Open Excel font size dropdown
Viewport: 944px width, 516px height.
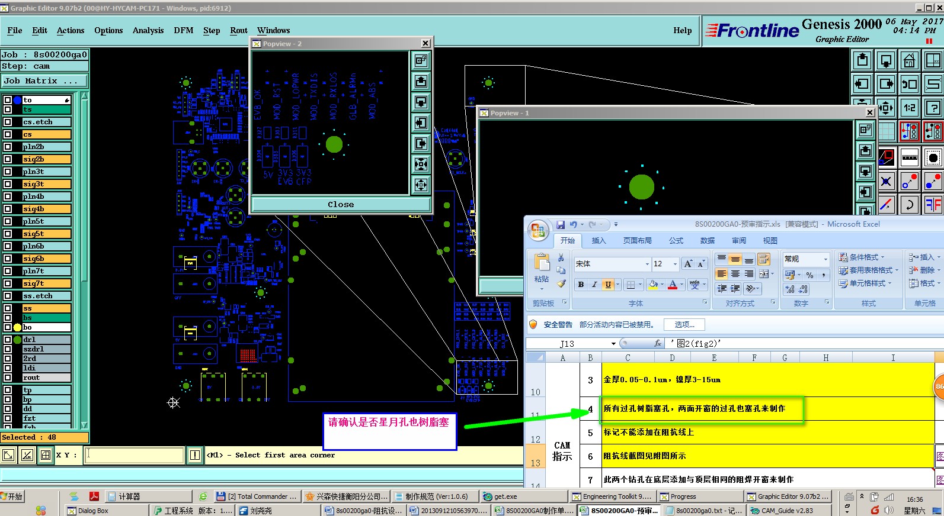(675, 264)
